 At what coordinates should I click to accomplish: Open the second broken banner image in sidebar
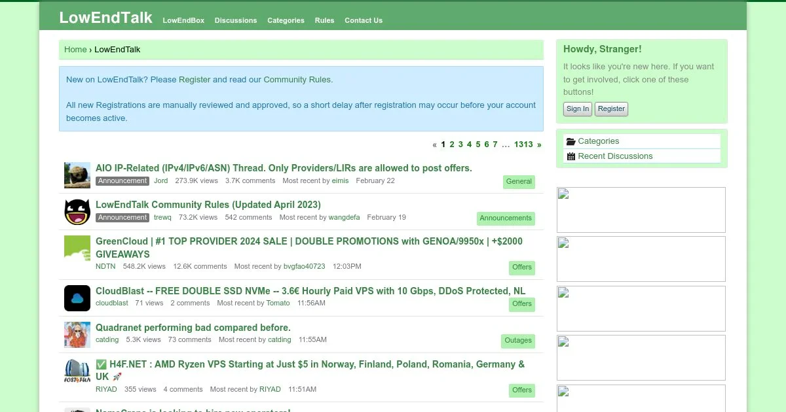(641, 259)
